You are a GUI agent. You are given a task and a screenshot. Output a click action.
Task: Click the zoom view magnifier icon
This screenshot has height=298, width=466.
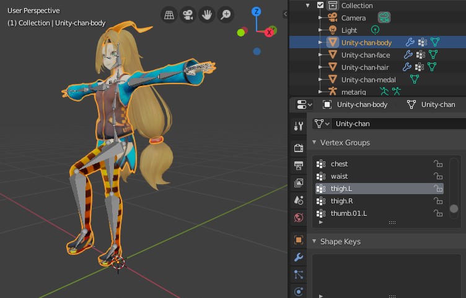tap(226, 15)
